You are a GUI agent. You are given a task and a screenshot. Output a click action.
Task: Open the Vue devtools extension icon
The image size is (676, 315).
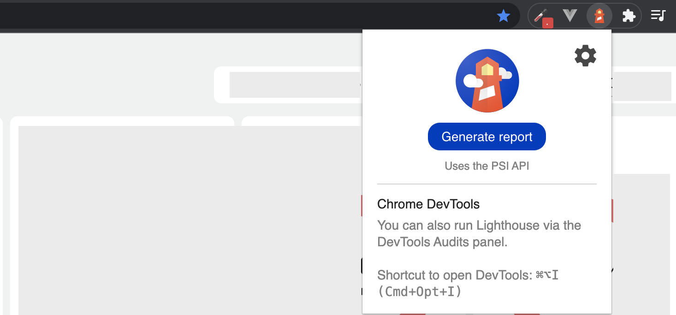pos(570,16)
